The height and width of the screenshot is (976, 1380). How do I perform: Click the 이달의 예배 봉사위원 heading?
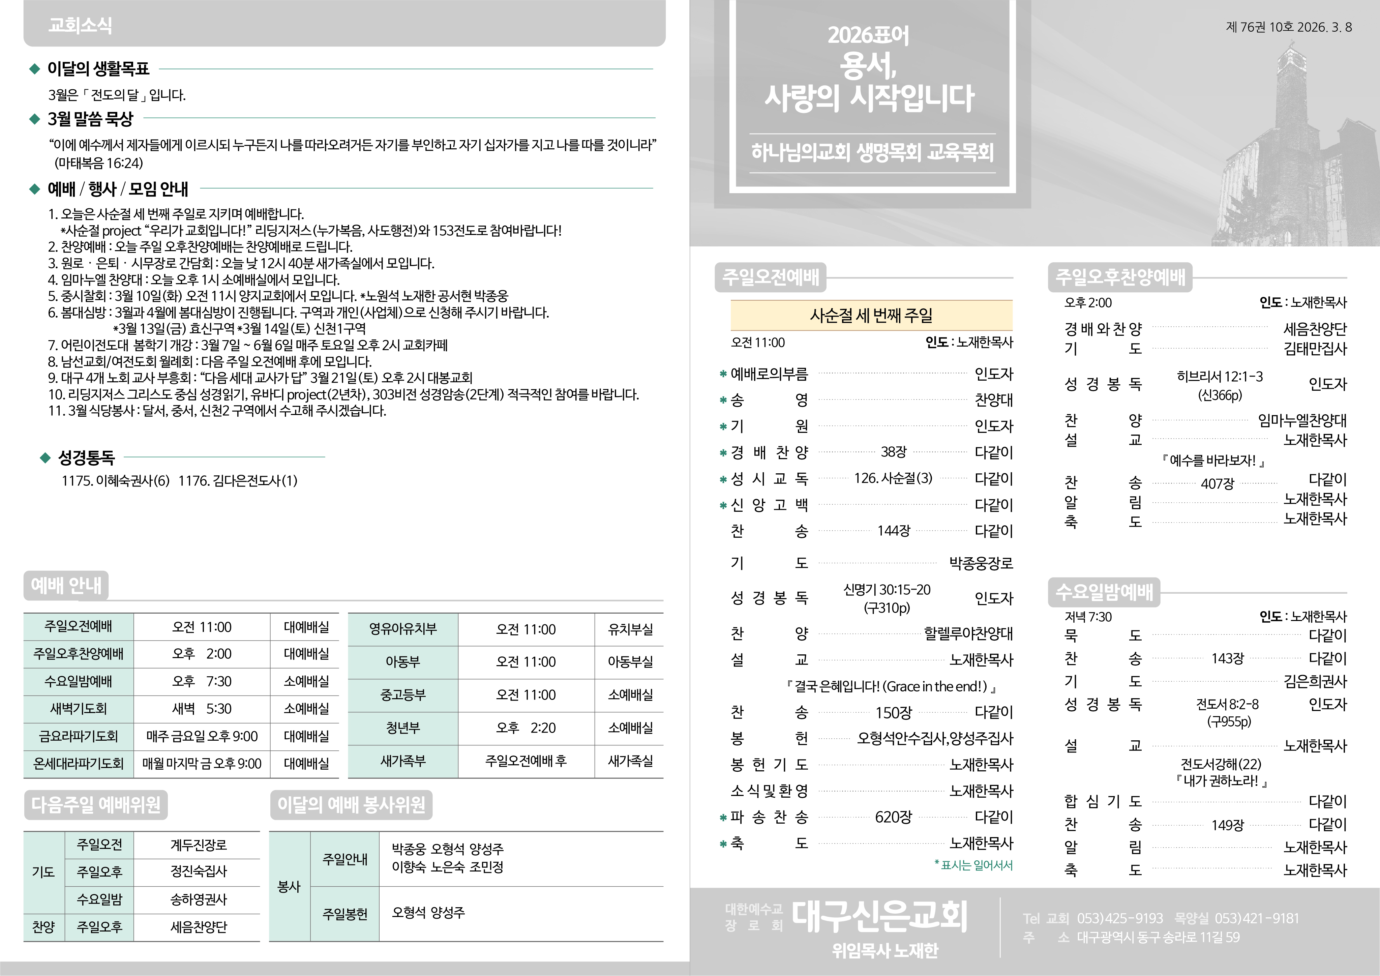351,805
